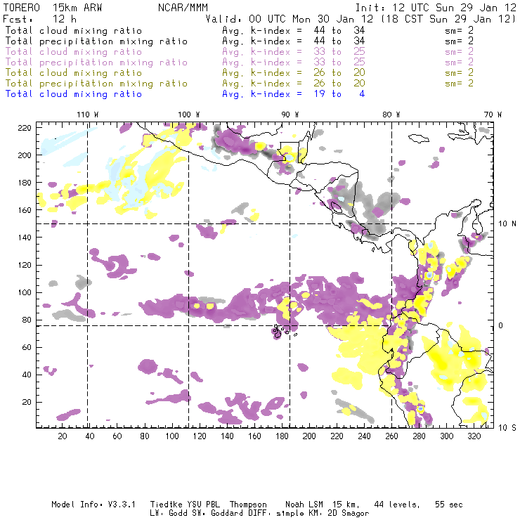Click the "110 W" longitude label
520x520 pixels.
88,115
